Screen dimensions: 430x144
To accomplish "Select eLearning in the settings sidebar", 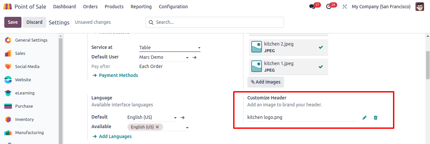I will click(25, 93).
